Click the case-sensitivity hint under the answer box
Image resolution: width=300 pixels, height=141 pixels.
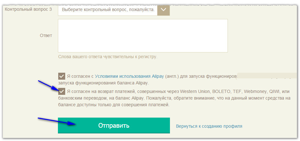tap(108, 57)
